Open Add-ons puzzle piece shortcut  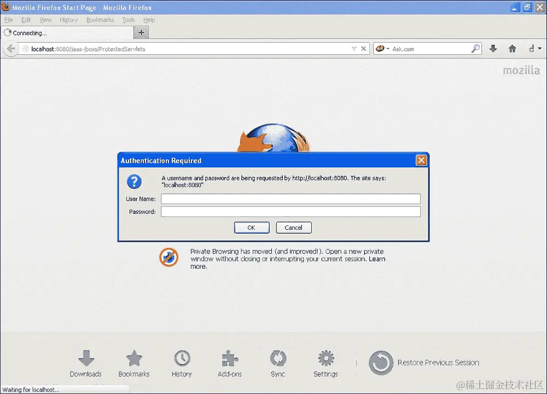coord(230,364)
